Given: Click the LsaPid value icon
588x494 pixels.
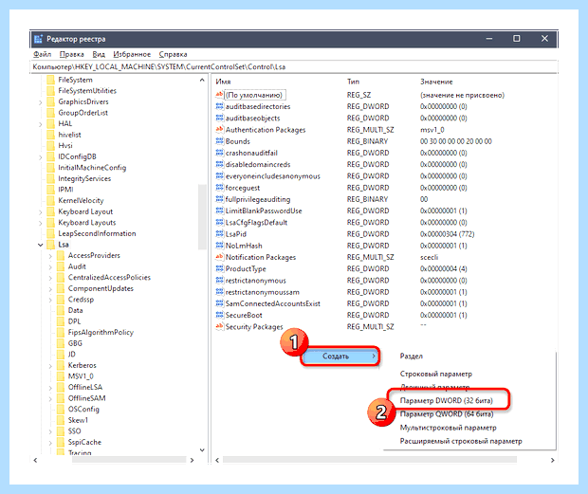Looking at the screenshot, I should click(219, 234).
